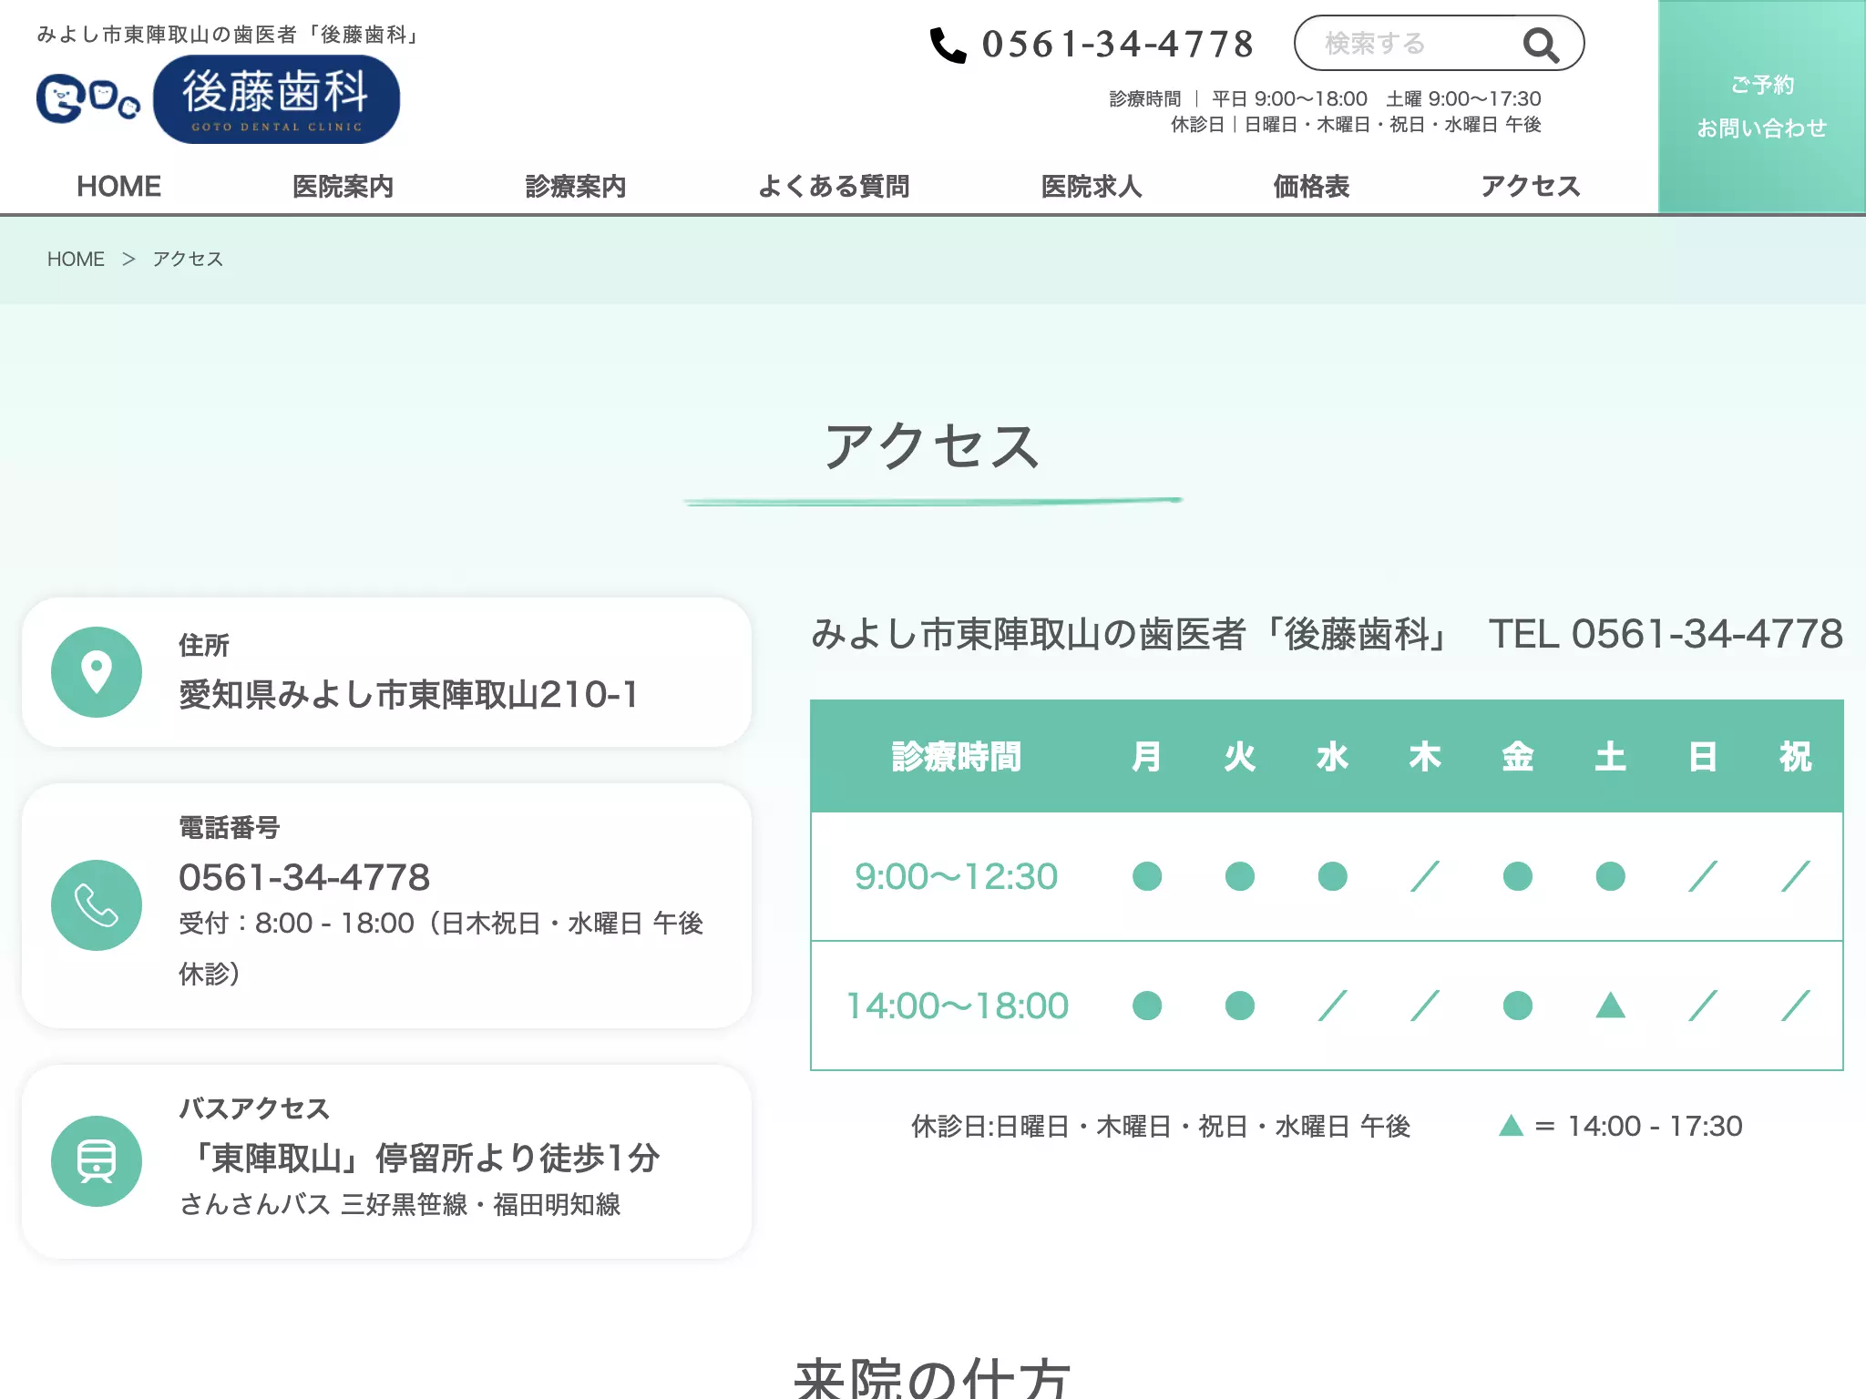Go to よくある質問 page
Image resolution: width=1866 pixels, height=1399 pixels.
pos(834,186)
